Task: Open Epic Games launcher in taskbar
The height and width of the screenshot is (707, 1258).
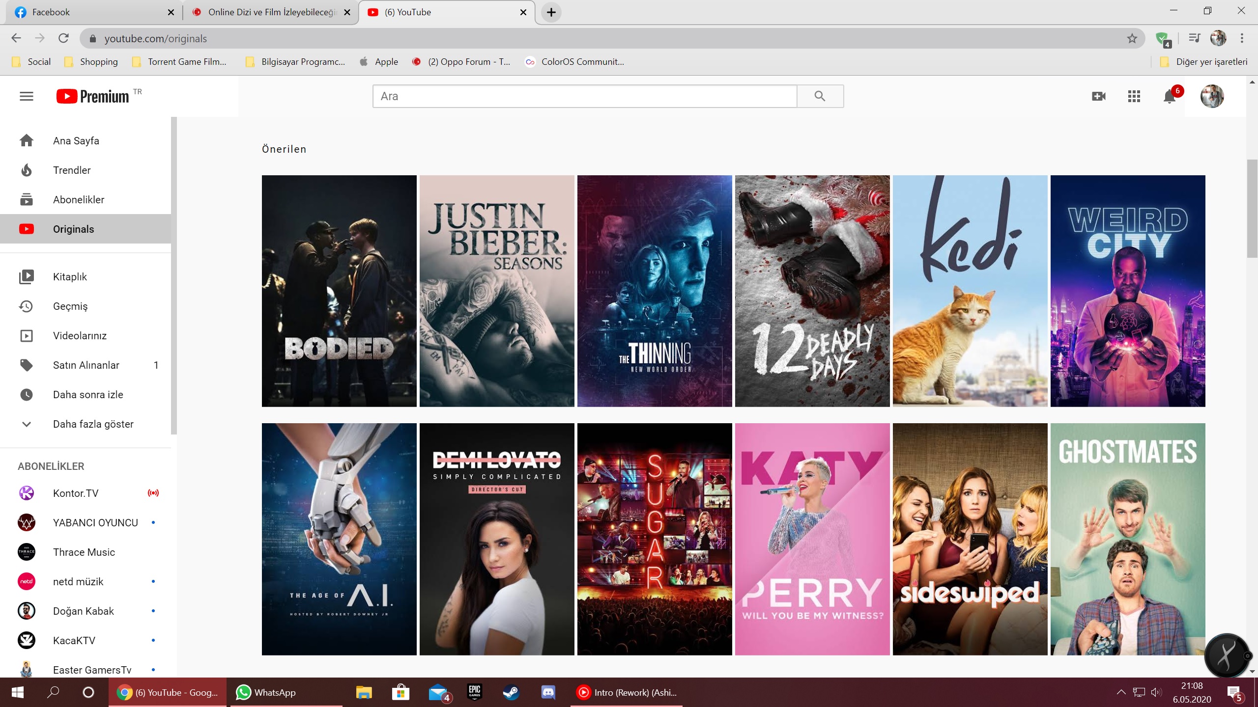Action: pos(474,692)
